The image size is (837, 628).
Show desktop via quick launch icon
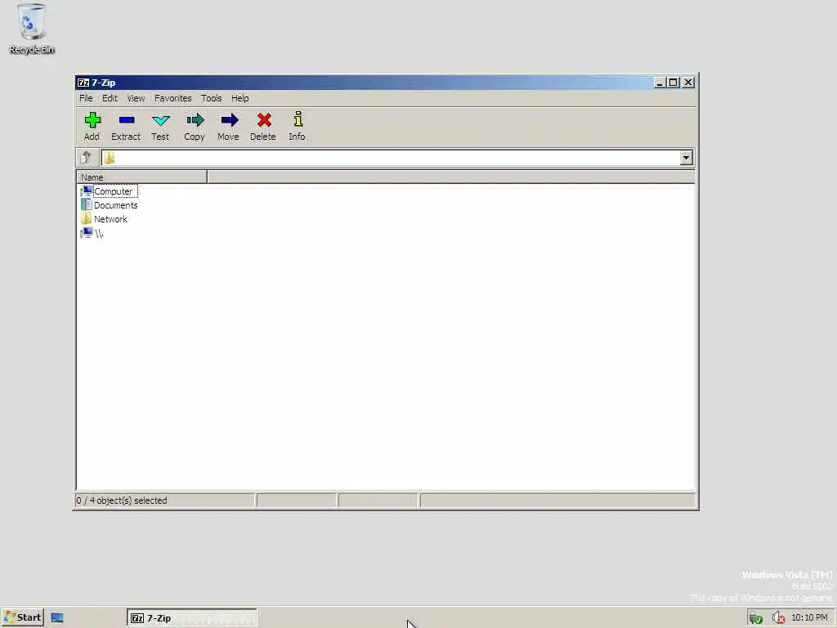57,618
